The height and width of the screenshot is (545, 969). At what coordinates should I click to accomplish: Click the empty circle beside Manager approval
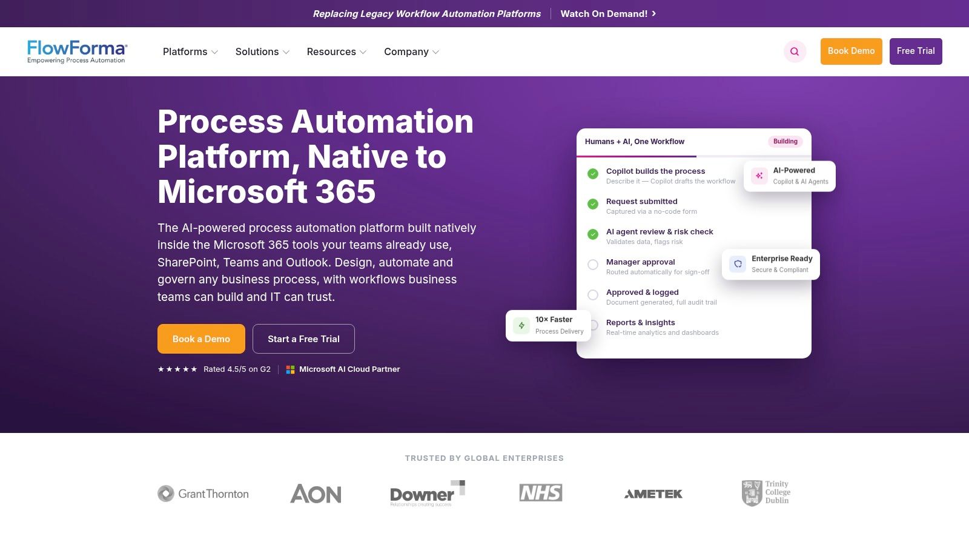click(593, 265)
